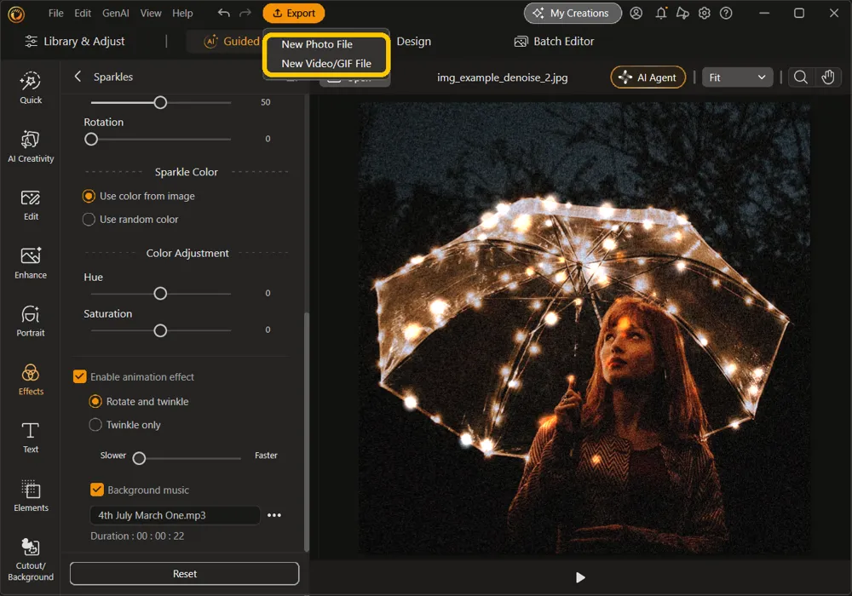Open the Portrait tools
Viewport: 852px width, 596px height.
point(31,321)
